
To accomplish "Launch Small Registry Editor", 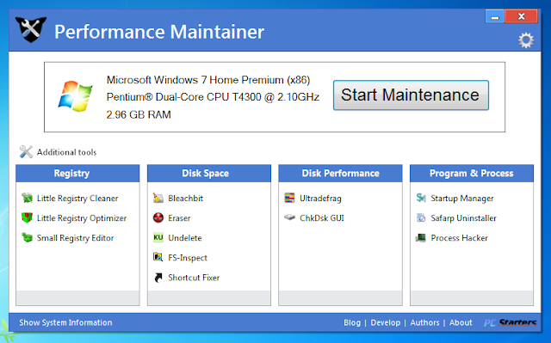I will point(75,238).
